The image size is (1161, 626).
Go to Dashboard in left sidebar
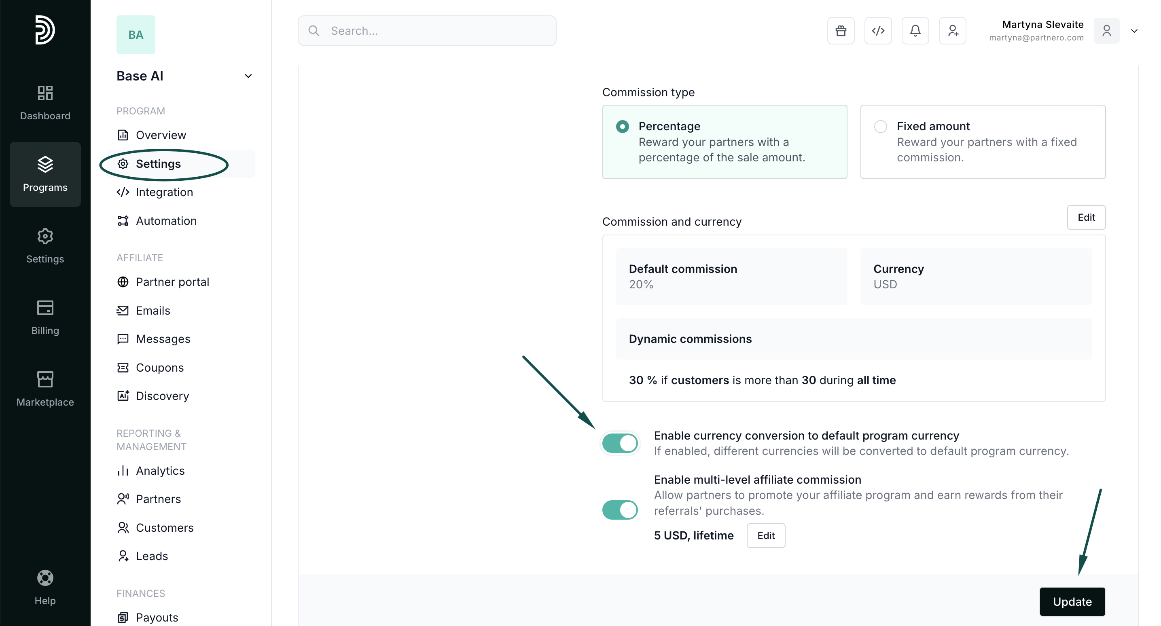(x=45, y=103)
